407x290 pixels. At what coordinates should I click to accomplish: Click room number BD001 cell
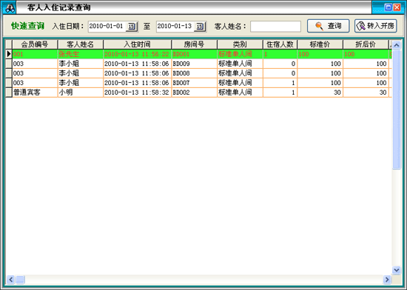tap(194, 54)
